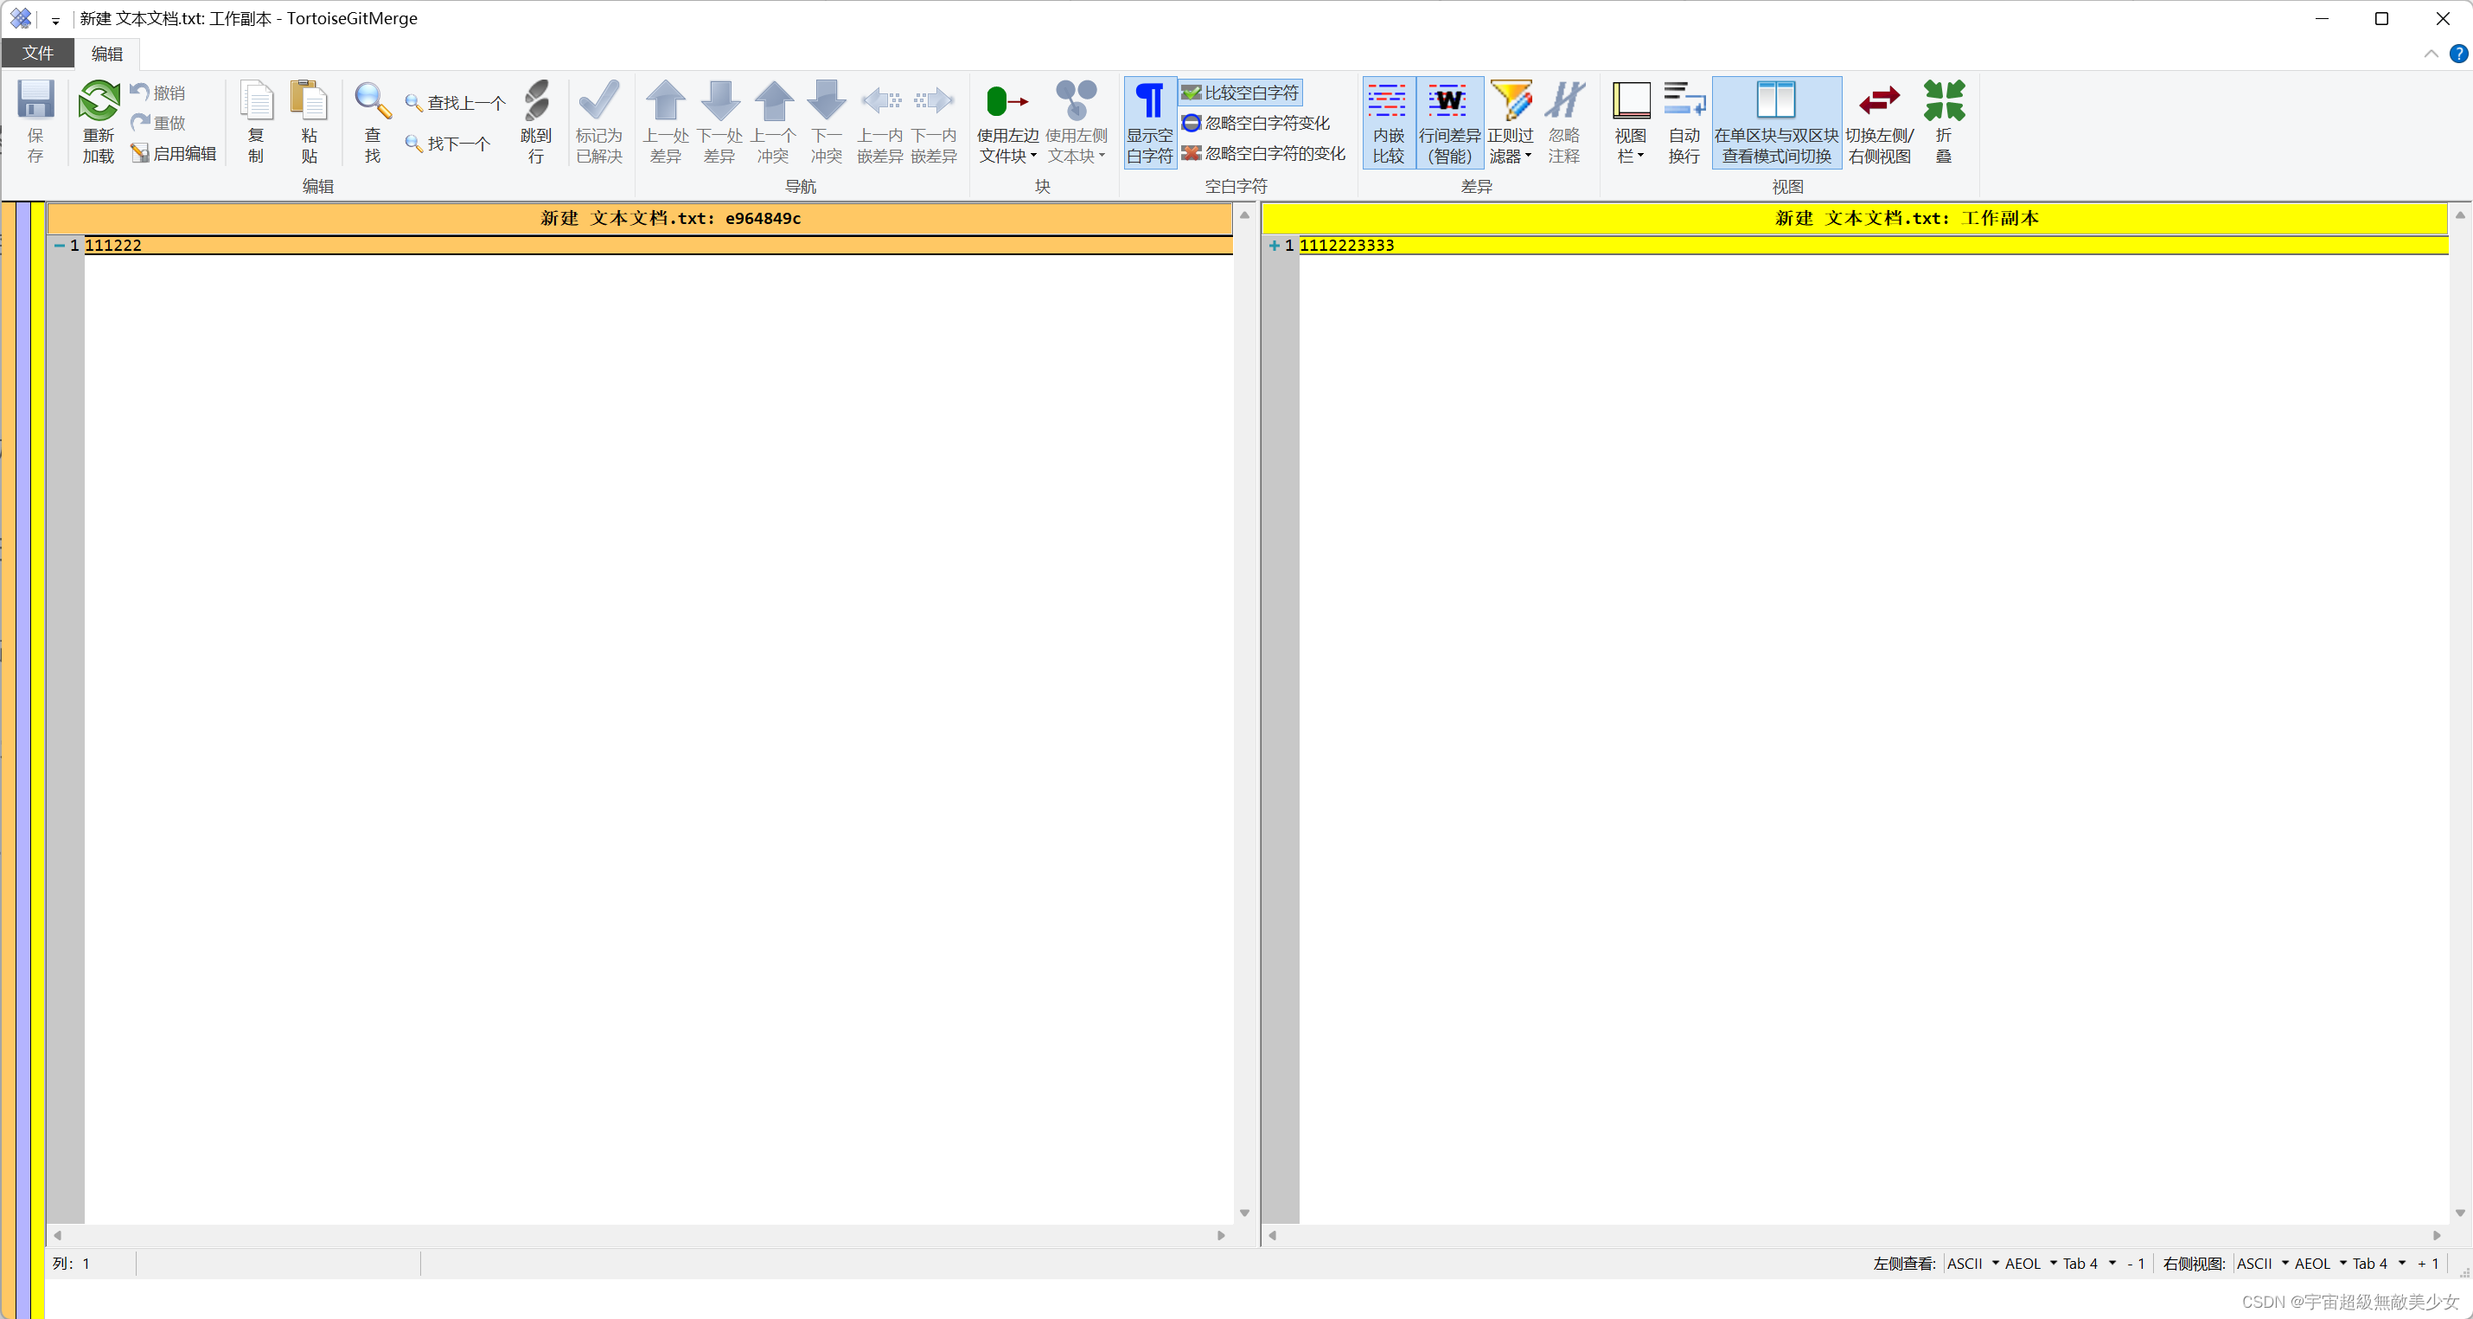The width and height of the screenshot is (2473, 1319).
Task: Reload files with 重新加载
Action: coord(98,122)
